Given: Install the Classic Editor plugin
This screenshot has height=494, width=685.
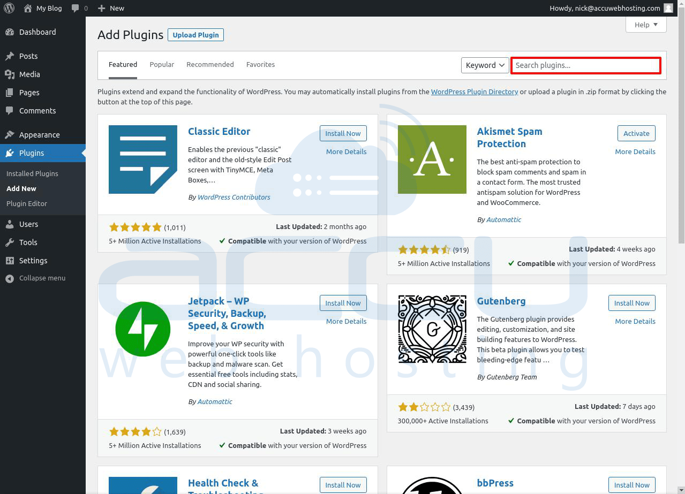Looking at the screenshot, I should [x=343, y=133].
